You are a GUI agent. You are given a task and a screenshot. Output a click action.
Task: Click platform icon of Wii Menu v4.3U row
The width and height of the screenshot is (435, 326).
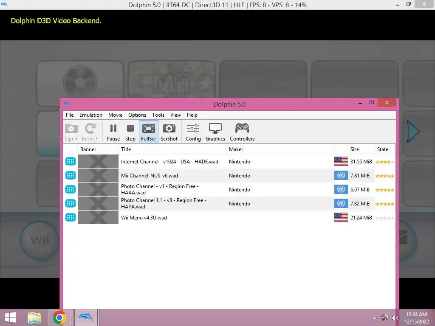click(x=71, y=217)
